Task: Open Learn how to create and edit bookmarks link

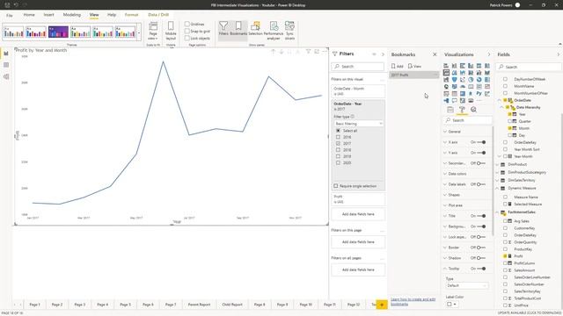Action: click(x=413, y=301)
